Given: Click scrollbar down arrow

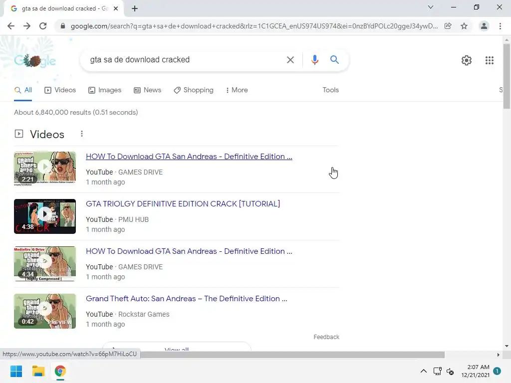Looking at the screenshot, I should click(x=507, y=346).
